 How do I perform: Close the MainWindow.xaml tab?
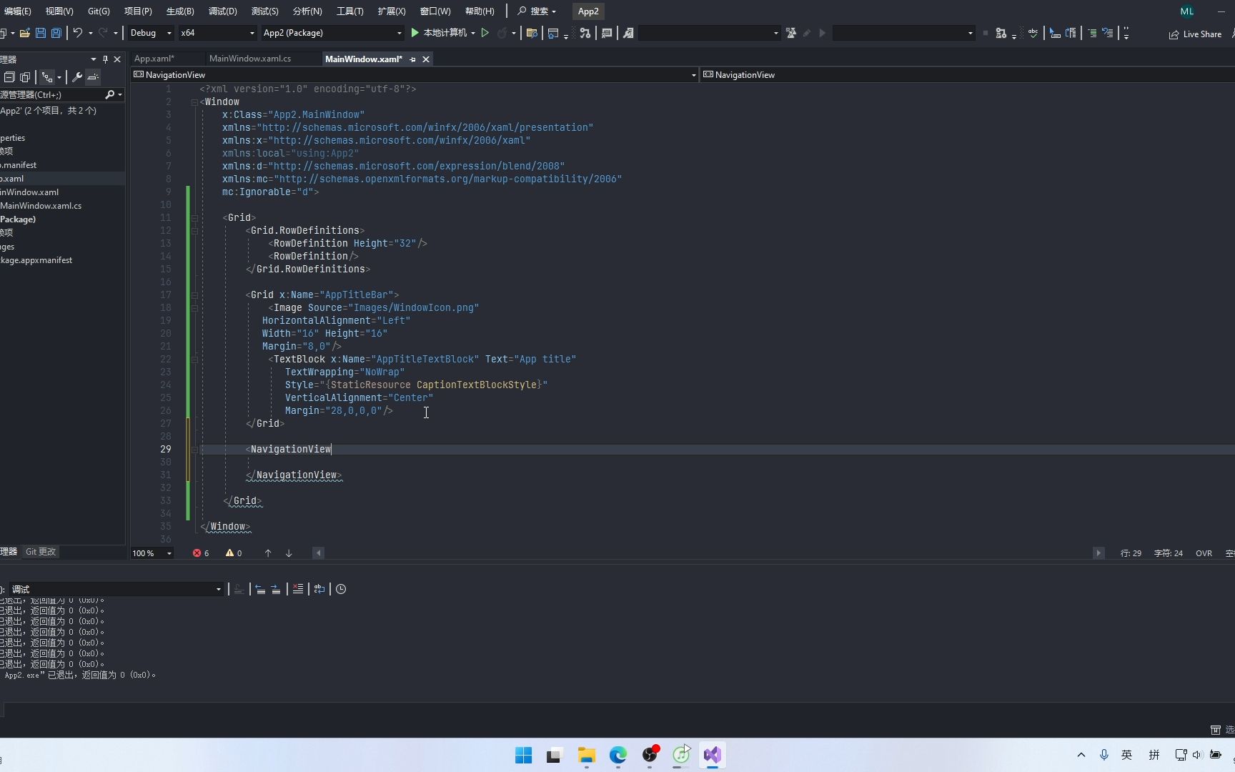426,59
